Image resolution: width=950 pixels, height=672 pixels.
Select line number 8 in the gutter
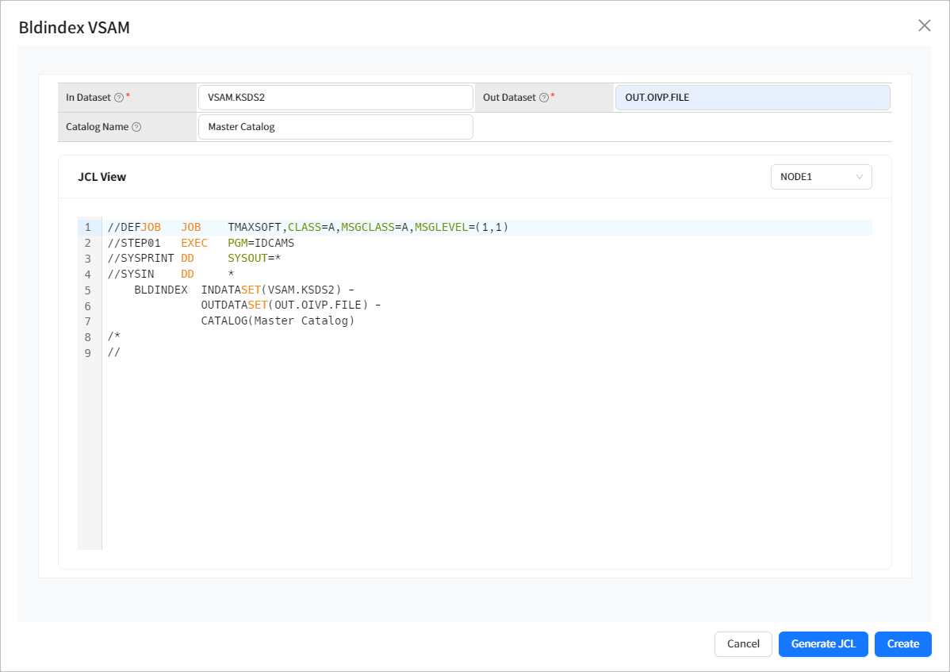88,337
